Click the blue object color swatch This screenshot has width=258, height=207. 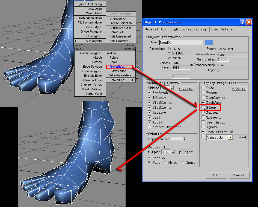coord(209,42)
